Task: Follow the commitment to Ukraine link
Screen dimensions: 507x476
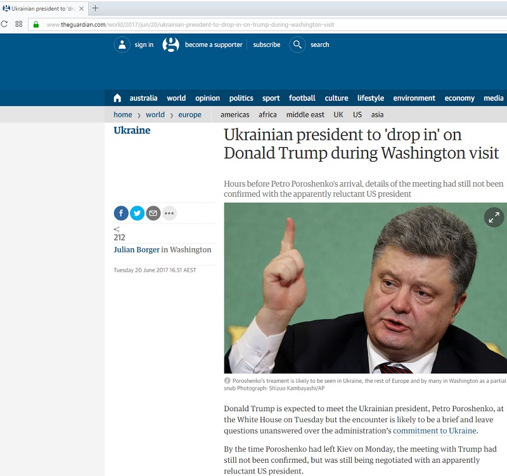Action: (435, 431)
